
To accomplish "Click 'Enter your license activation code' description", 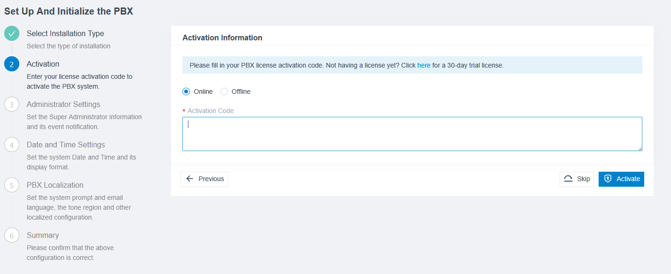I will [79, 81].
